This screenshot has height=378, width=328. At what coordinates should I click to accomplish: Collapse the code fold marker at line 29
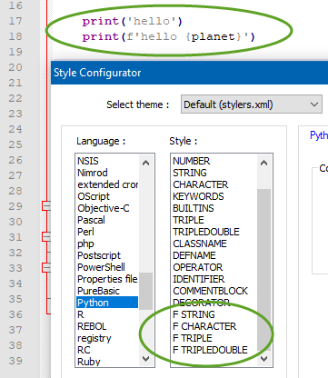pos(46,206)
